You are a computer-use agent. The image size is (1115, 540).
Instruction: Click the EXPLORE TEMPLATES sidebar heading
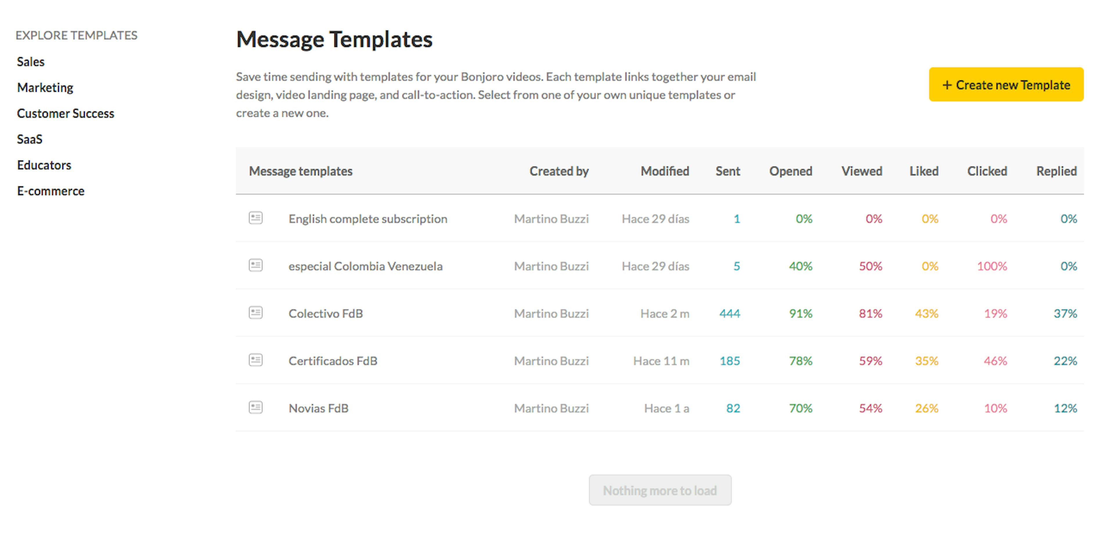(x=76, y=35)
